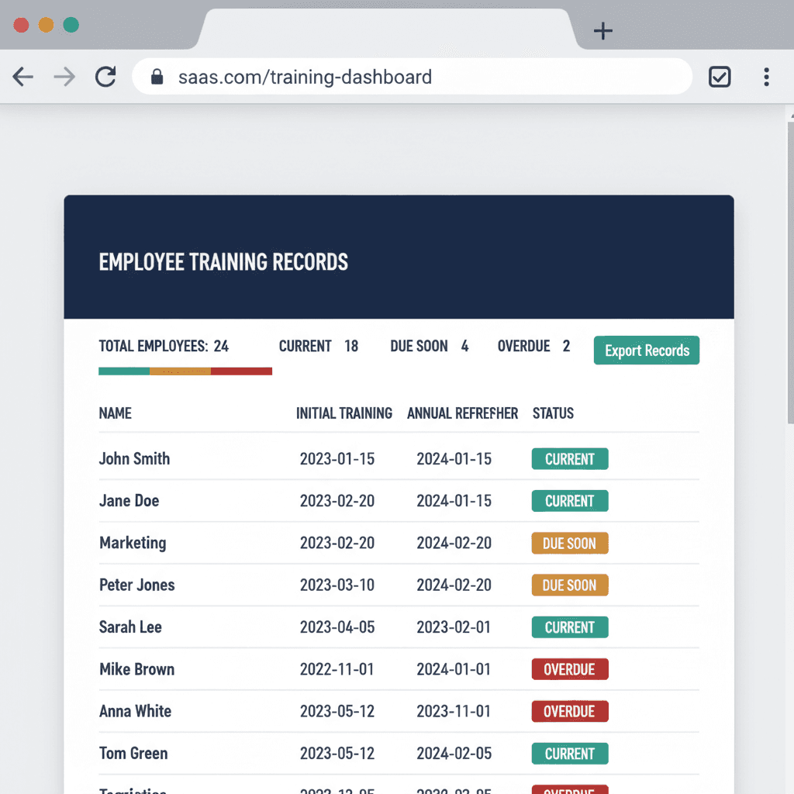Reload the training dashboard page

tap(106, 77)
